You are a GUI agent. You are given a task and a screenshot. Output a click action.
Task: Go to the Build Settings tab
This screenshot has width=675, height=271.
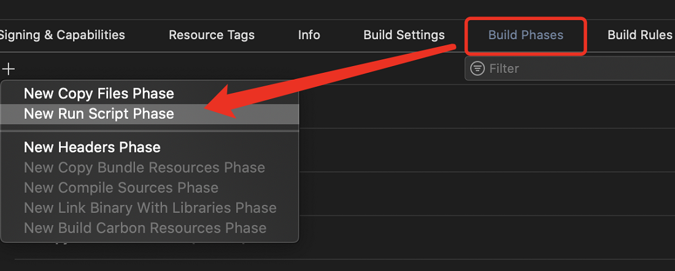pos(404,35)
